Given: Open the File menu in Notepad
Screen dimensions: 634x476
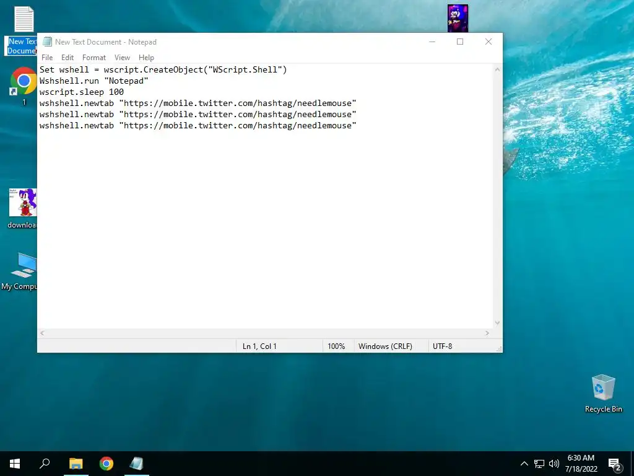Looking at the screenshot, I should (47, 58).
